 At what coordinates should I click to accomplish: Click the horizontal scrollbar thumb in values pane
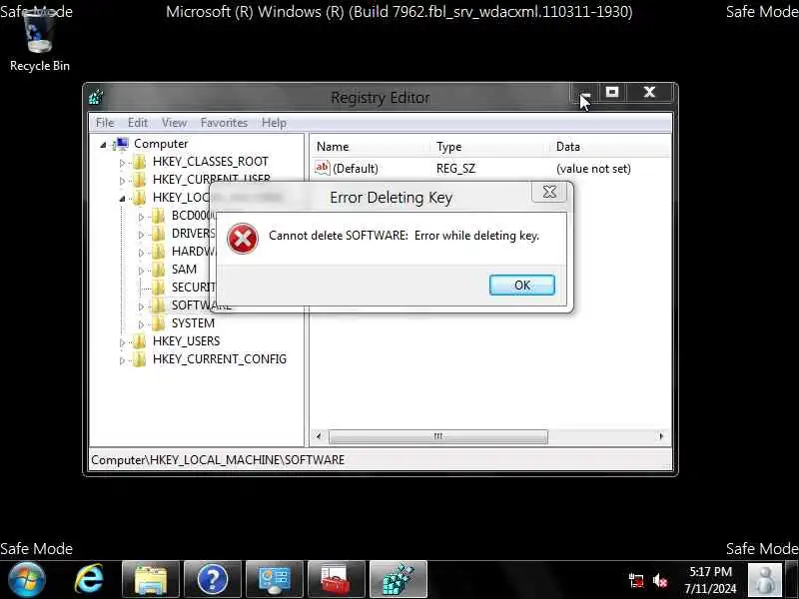point(437,436)
